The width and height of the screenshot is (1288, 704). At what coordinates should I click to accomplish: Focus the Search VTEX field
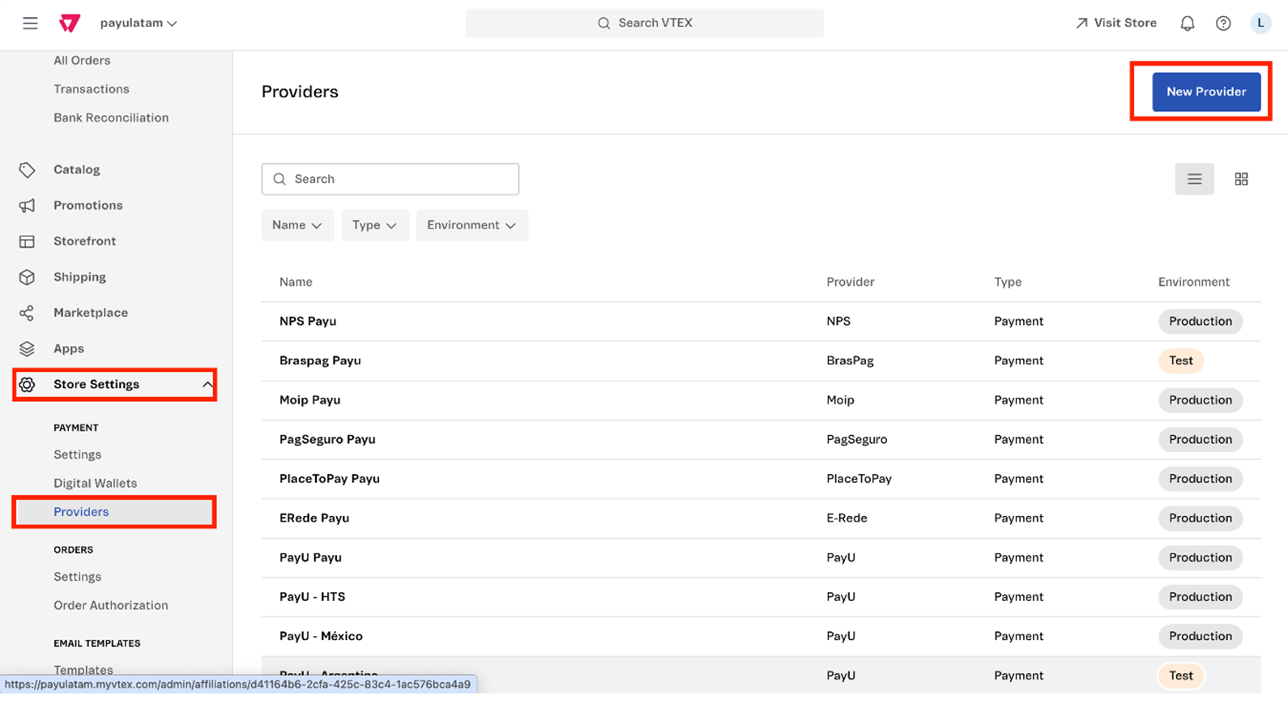[x=645, y=23]
